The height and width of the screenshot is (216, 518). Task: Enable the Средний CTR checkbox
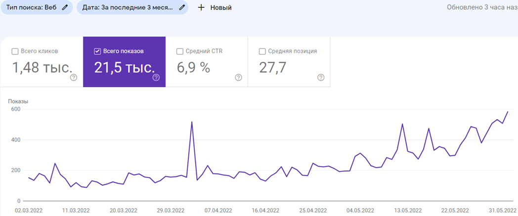click(180, 51)
